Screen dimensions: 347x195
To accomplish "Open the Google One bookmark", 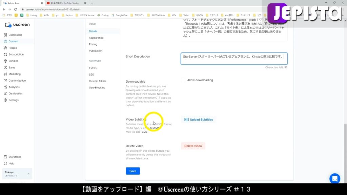I will [120, 15].
